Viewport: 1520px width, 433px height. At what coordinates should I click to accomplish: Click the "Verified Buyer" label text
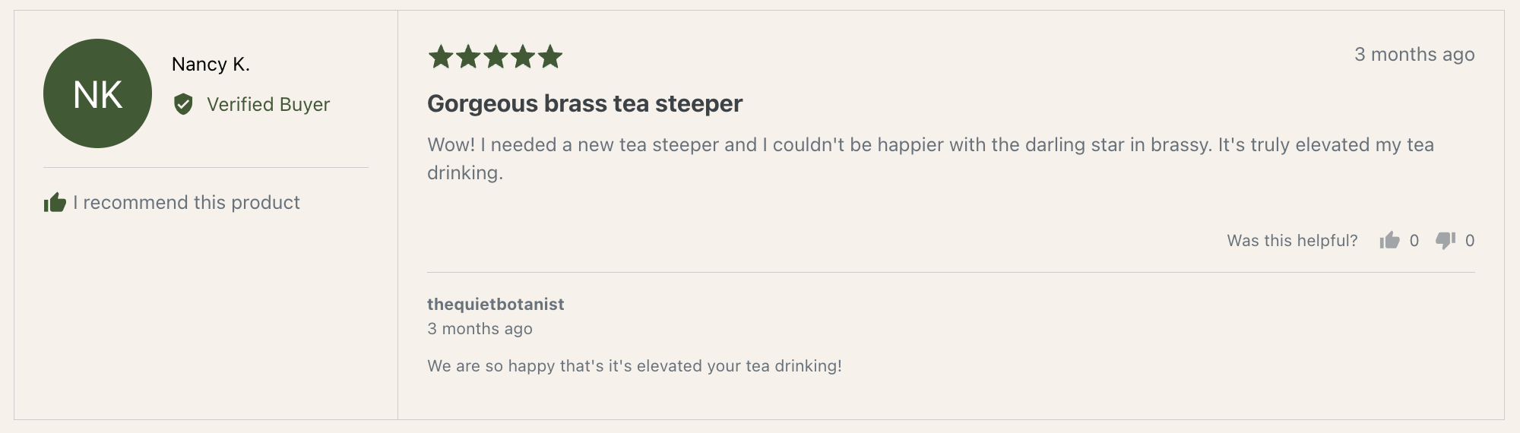pos(268,104)
